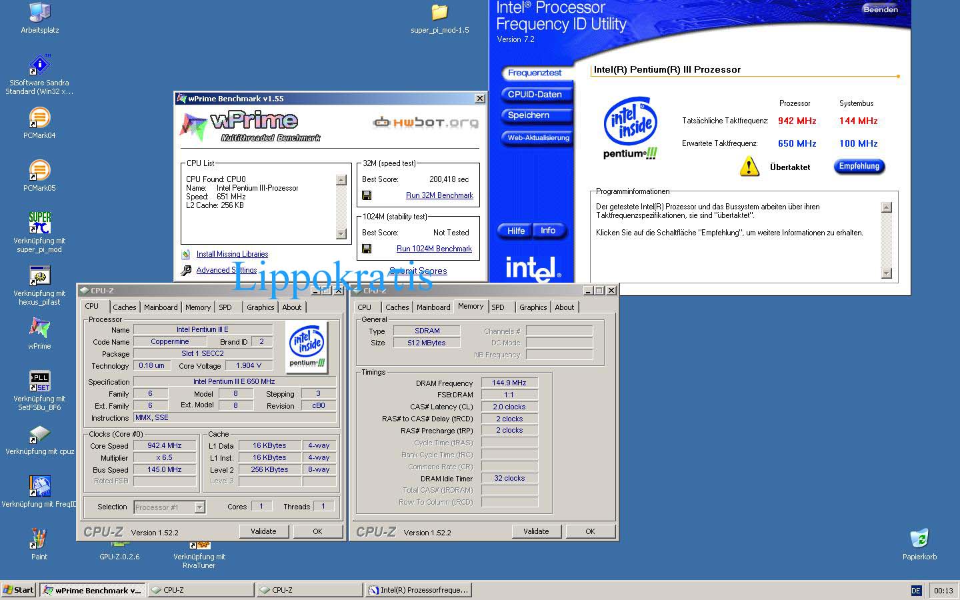
Task: Launch the PCMark05 desktop shortcut
Action: tap(39, 170)
